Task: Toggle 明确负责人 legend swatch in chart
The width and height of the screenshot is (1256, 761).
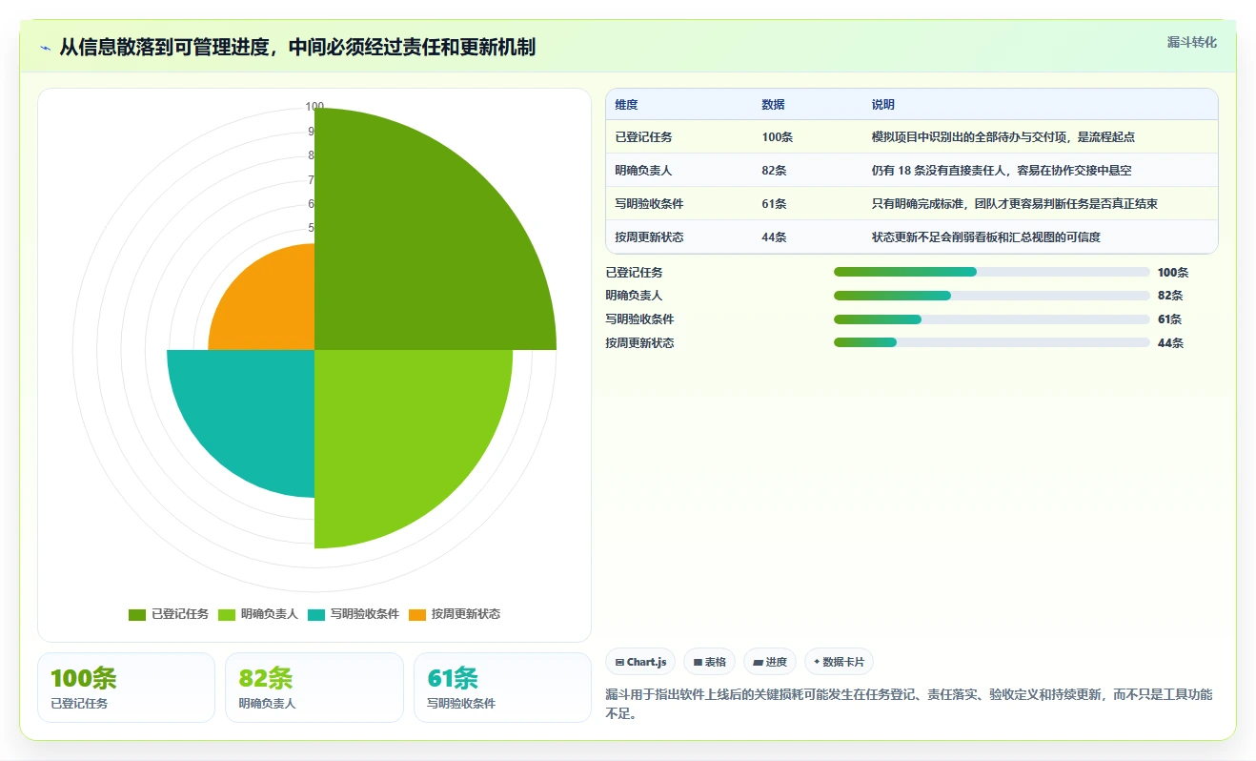Action: point(227,614)
